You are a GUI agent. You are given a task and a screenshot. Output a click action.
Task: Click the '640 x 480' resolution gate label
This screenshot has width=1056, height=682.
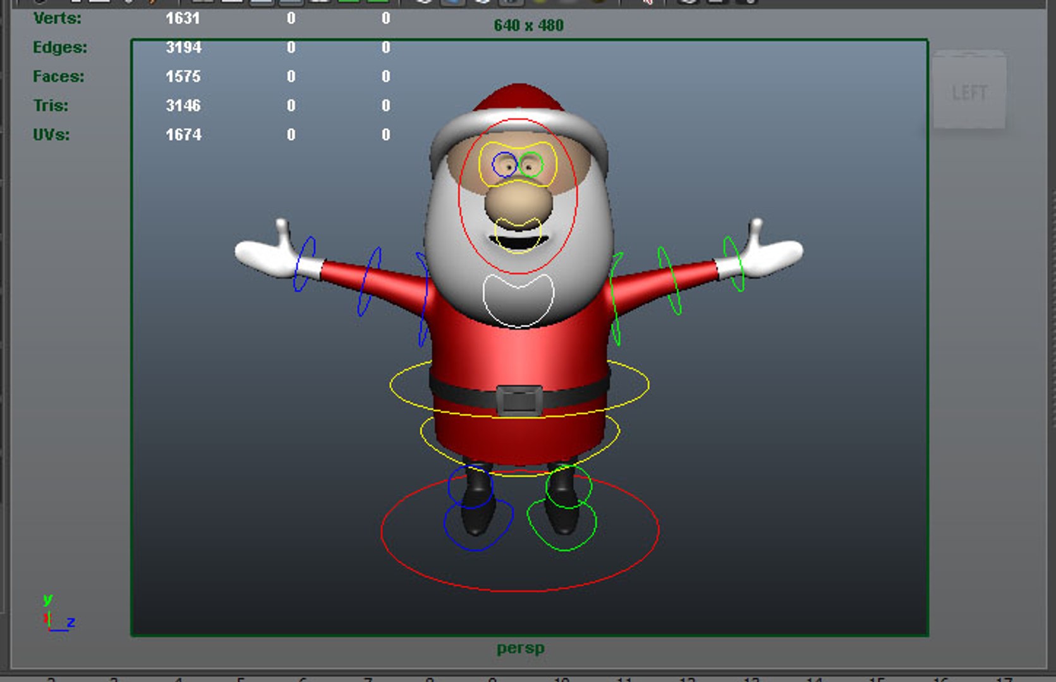pos(528,25)
